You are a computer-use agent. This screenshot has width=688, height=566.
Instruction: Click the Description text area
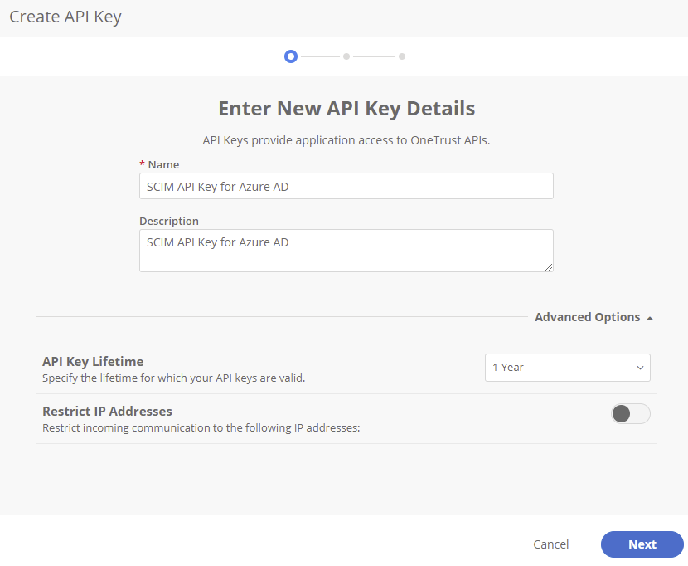coord(346,249)
